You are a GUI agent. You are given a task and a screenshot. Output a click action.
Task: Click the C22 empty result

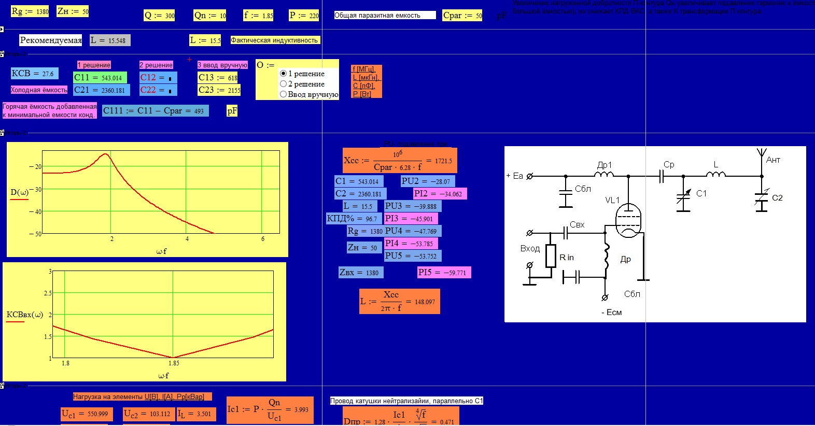pyautogui.click(x=158, y=90)
